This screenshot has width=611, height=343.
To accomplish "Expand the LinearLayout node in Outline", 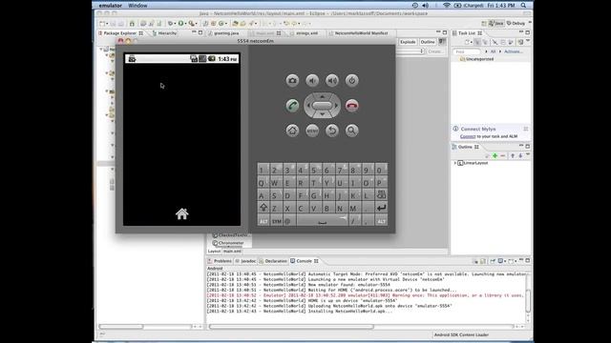I will tap(454, 163).
